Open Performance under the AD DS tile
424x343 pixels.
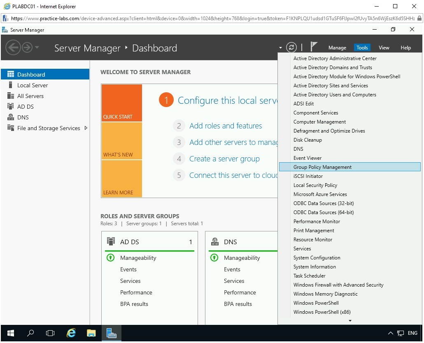click(136, 292)
